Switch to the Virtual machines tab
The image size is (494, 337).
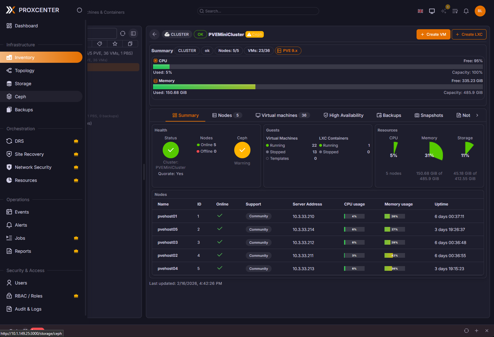click(x=279, y=115)
